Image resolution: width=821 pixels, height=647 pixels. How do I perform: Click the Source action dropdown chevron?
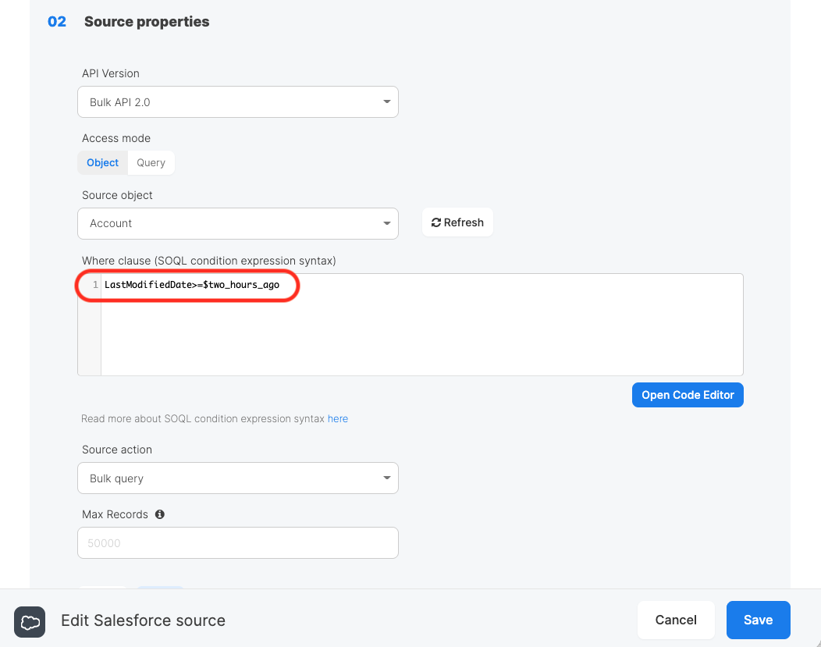tap(386, 478)
